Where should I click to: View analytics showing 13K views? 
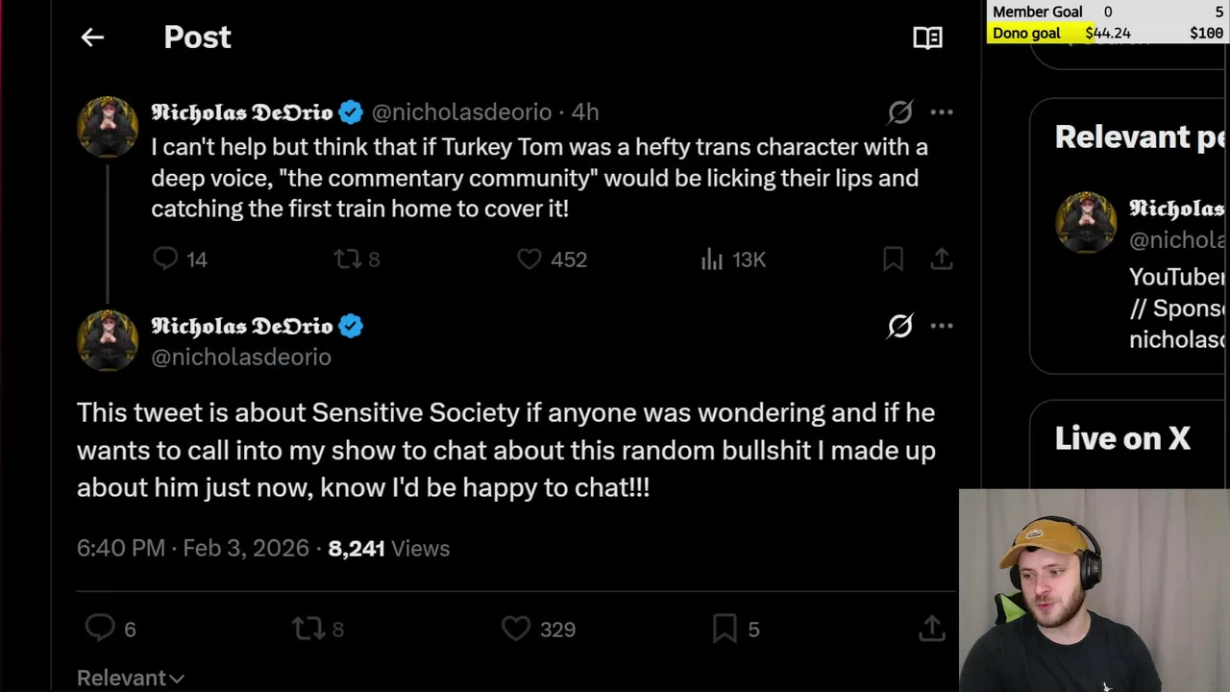[712, 259]
